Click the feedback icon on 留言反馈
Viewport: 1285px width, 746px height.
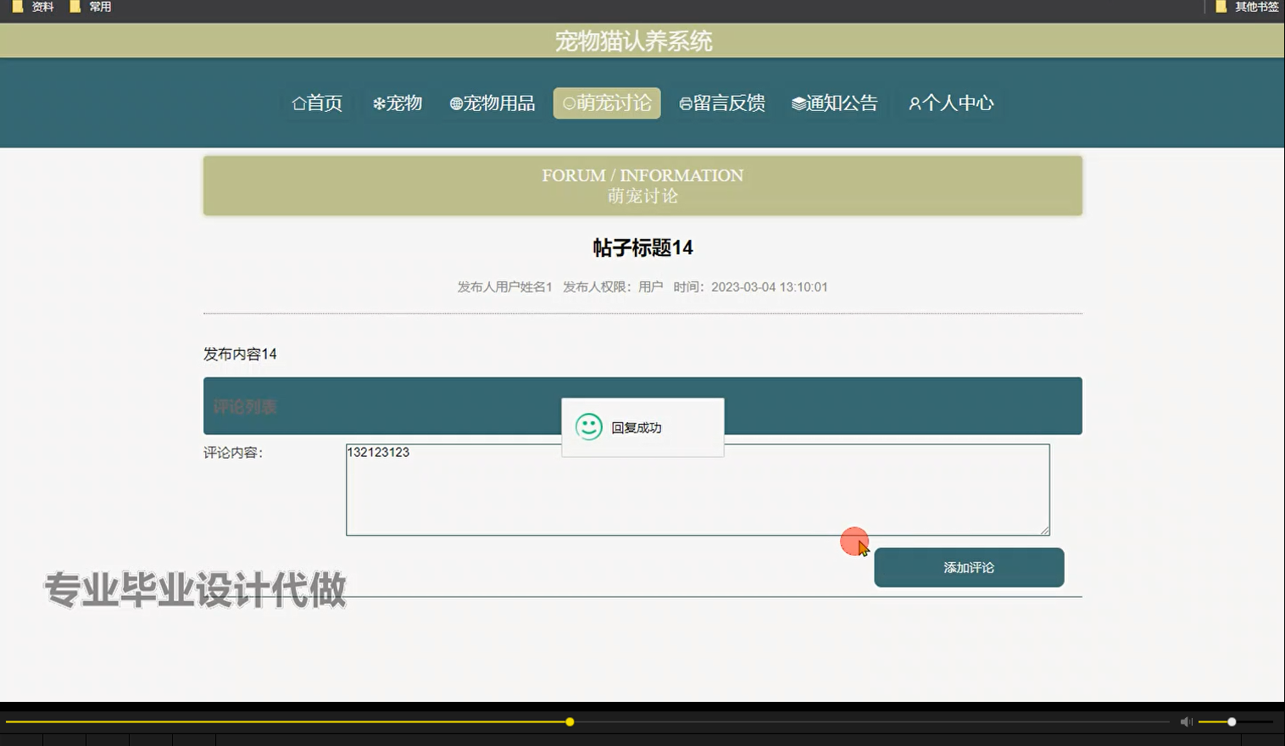[x=685, y=103]
